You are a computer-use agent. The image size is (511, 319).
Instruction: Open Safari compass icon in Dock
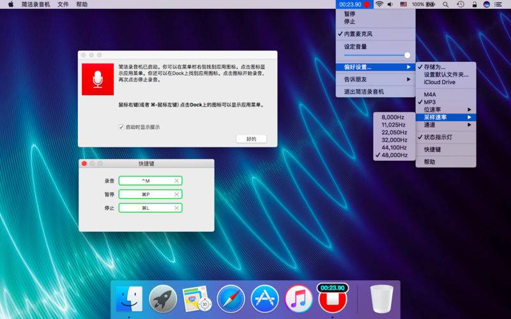[x=231, y=299]
